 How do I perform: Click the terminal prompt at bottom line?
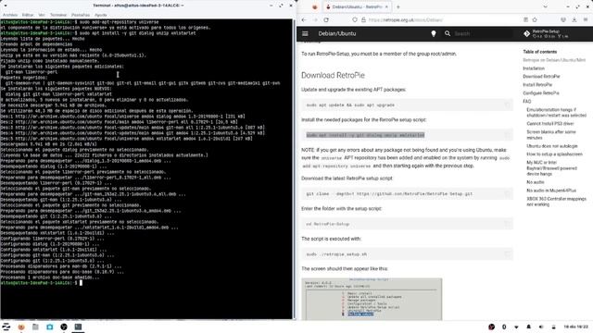[41, 282]
